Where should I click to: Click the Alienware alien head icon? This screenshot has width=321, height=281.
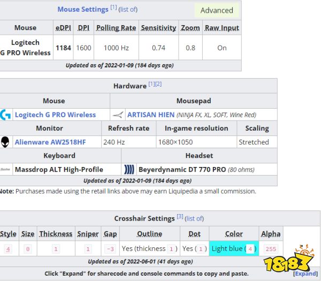(5, 142)
